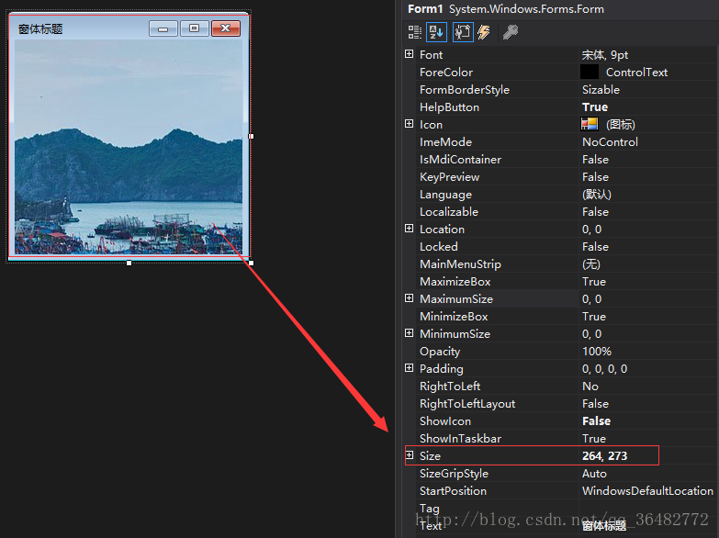Screen dimensions: 719x538
Task: Click the form's maximize button in designer
Action: [195, 28]
